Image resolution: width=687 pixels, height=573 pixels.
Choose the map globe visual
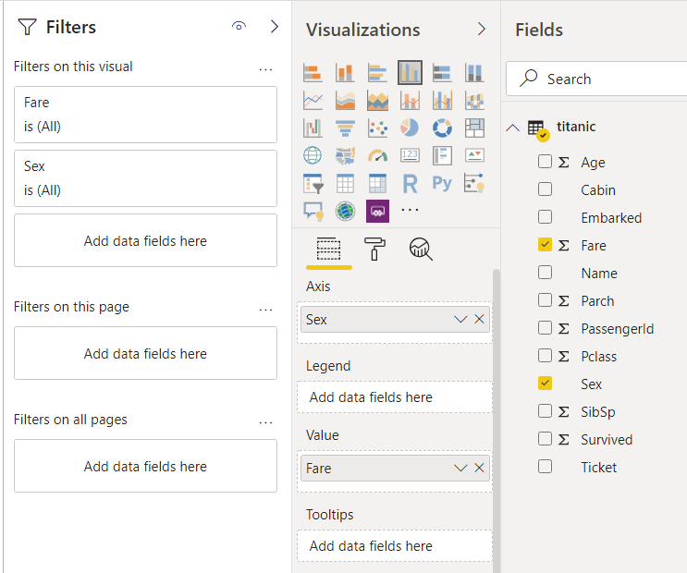coord(313,155)
